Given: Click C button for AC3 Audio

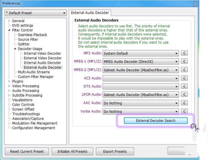Looking at the screenshot, I should [x=184, y=78].
